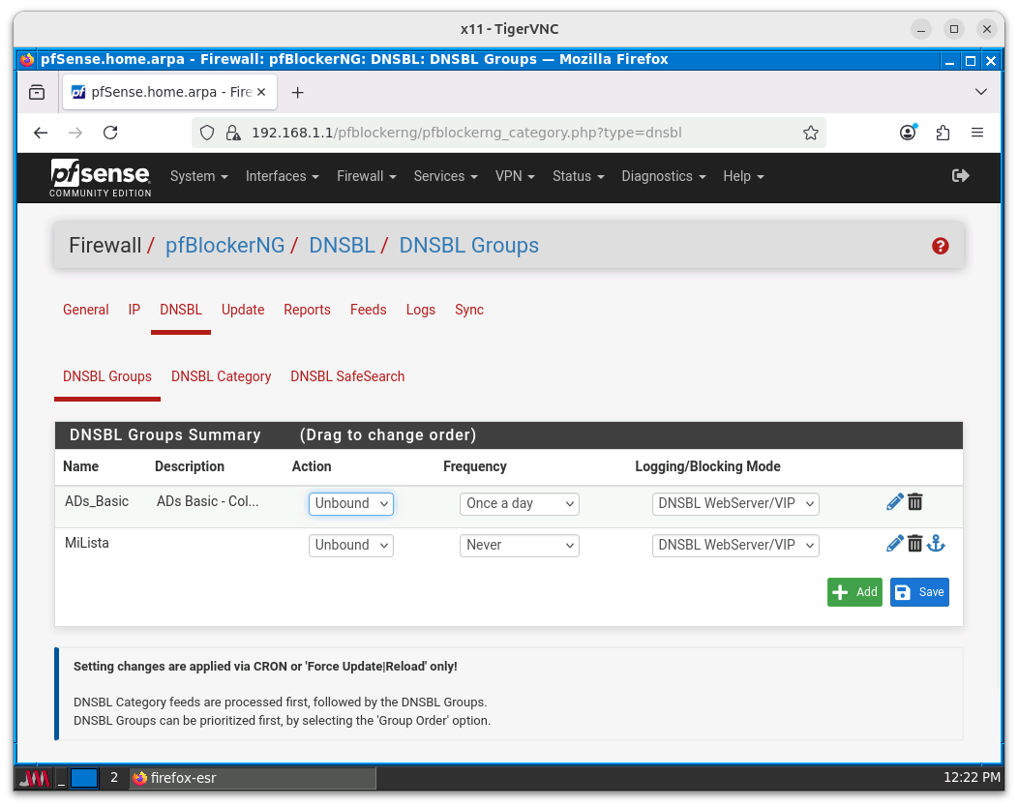The height and width of the screenshot is (807, 1018).
Task: Open the DNSBL SafeSearch sub-tab
Action: point(347,376)
